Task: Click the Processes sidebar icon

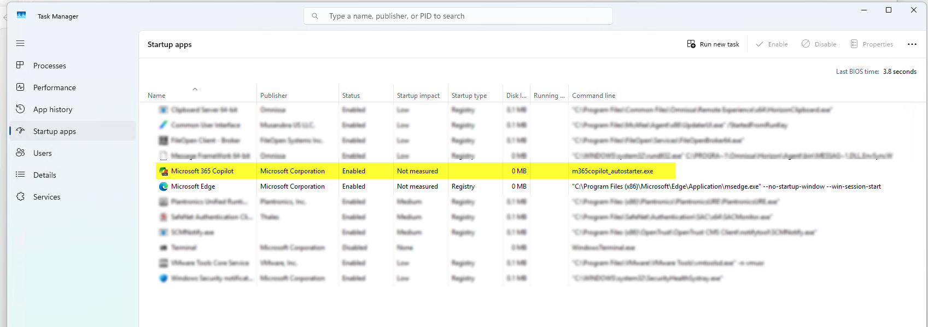Action: click(x=20, y=65)
